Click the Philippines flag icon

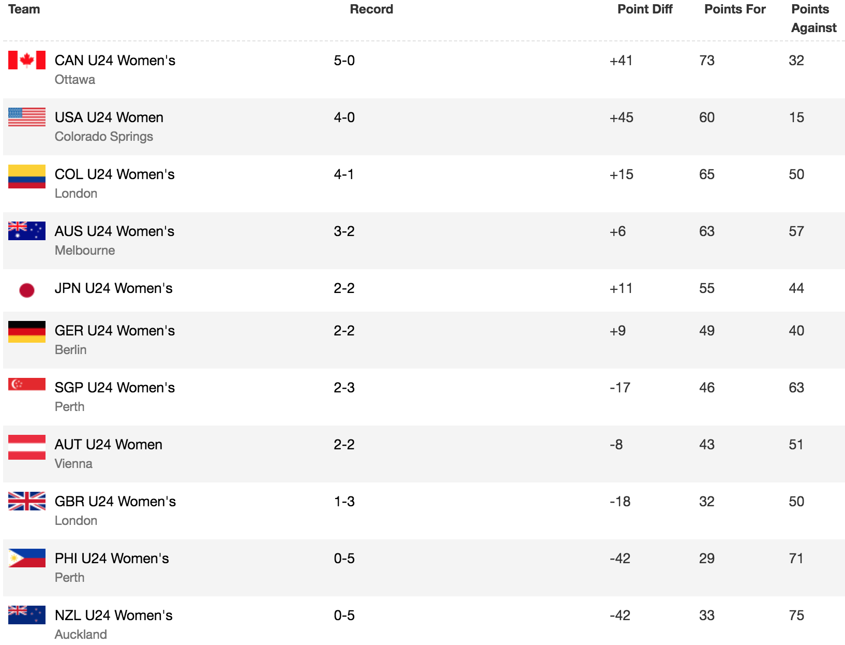27,558
